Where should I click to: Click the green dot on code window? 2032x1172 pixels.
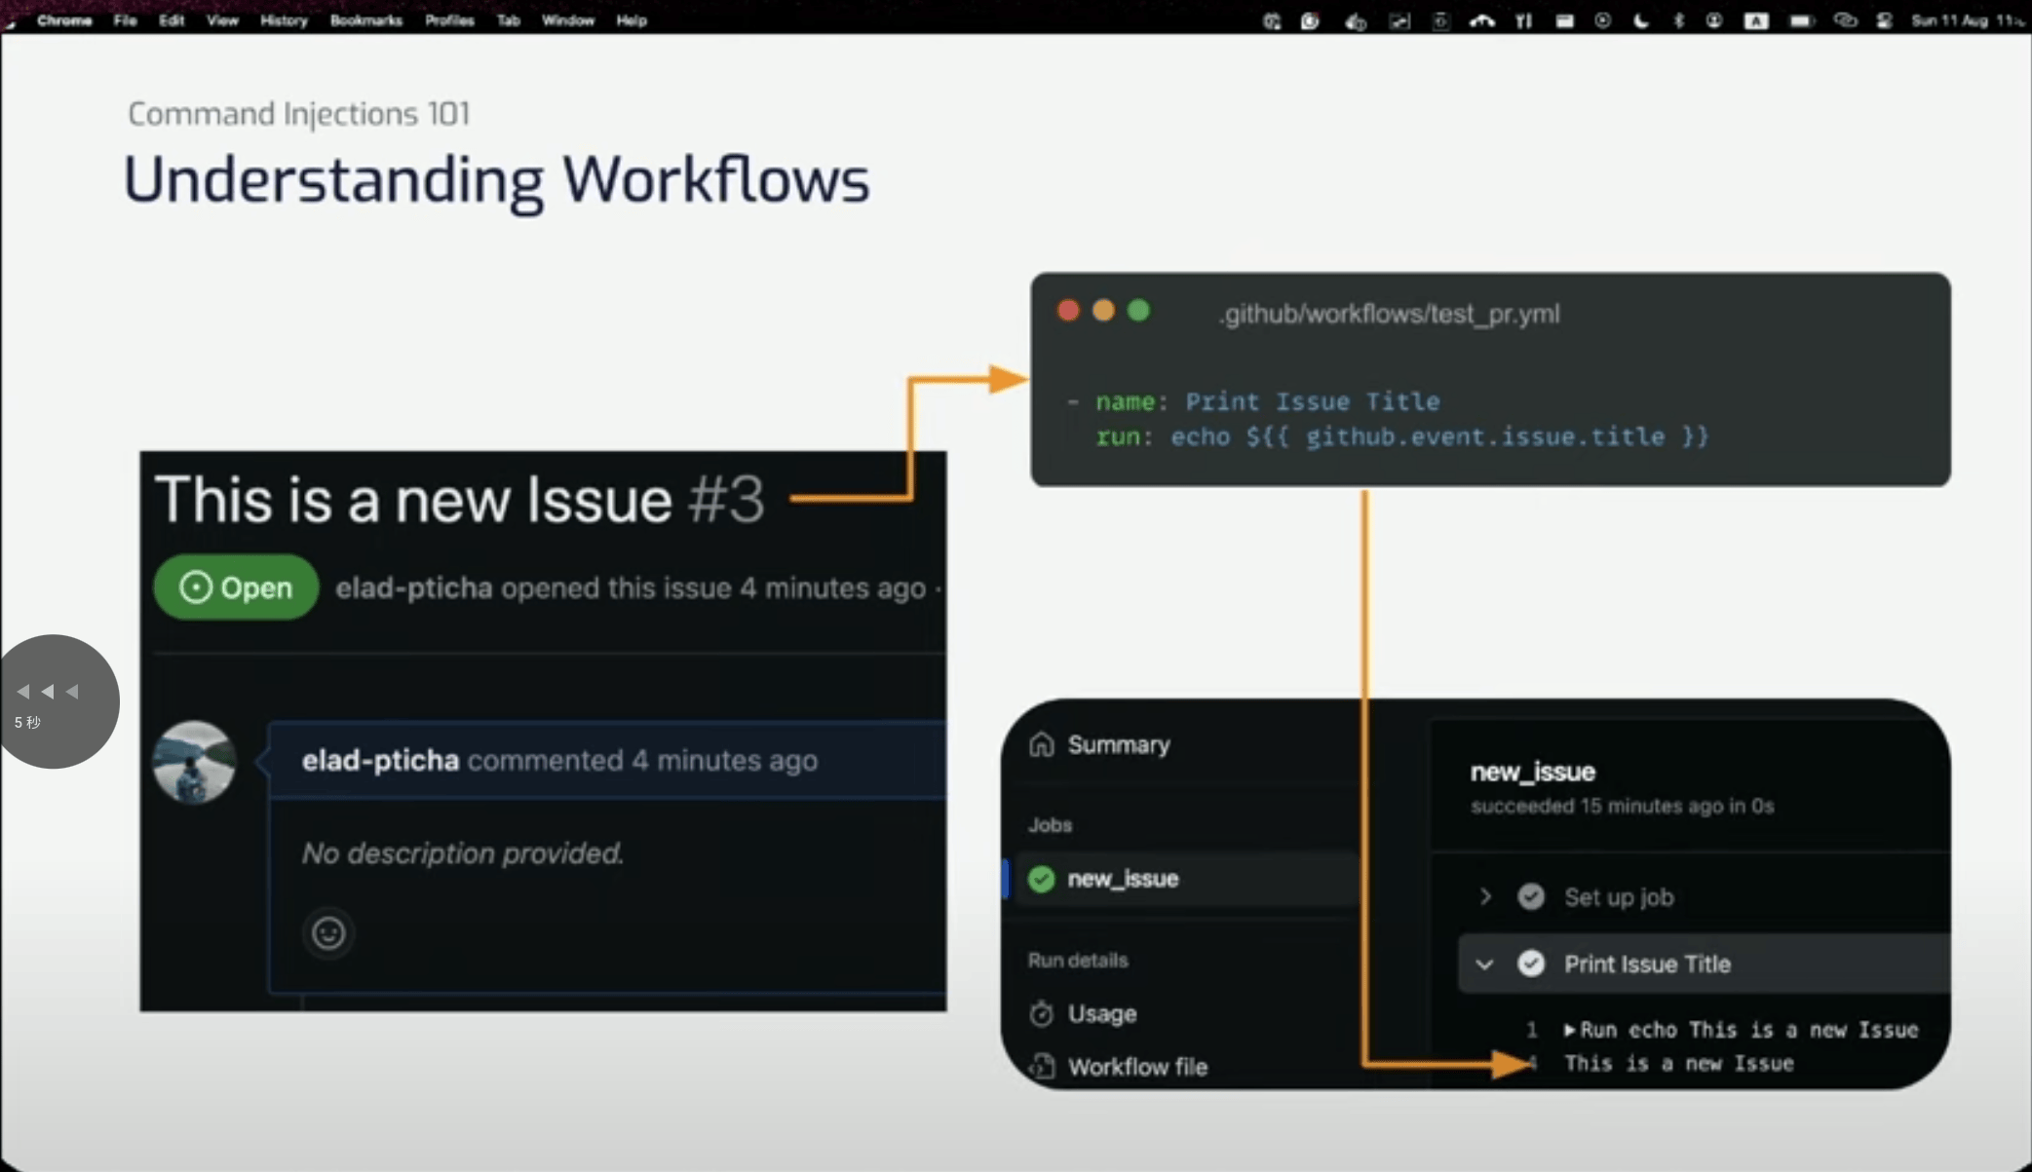1138,311
